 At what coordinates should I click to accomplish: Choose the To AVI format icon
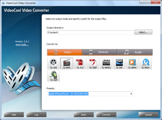pos(53,63)
